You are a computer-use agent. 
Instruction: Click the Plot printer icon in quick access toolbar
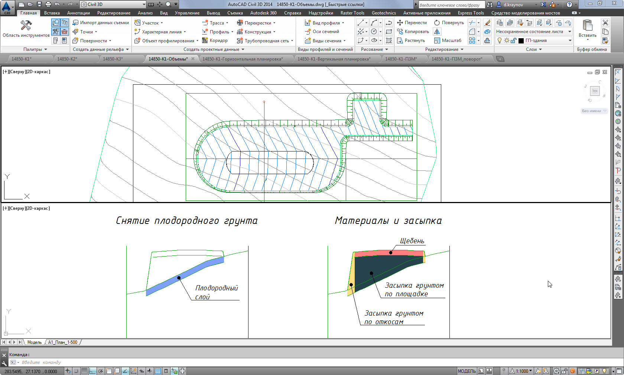click(x=48, y=4)
